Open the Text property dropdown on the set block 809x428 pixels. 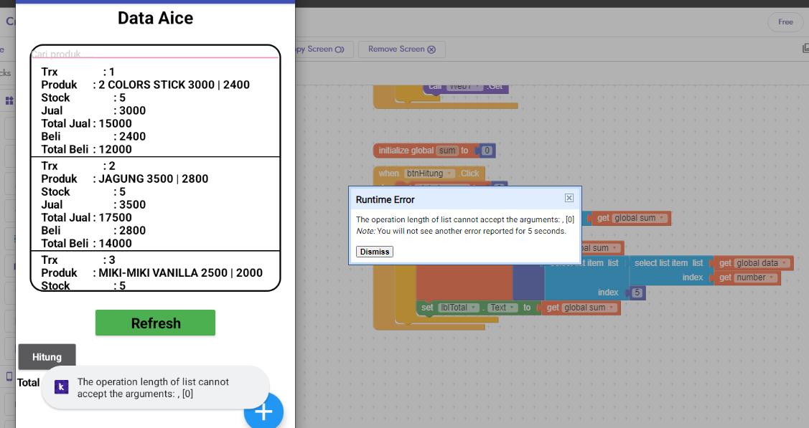511,307
